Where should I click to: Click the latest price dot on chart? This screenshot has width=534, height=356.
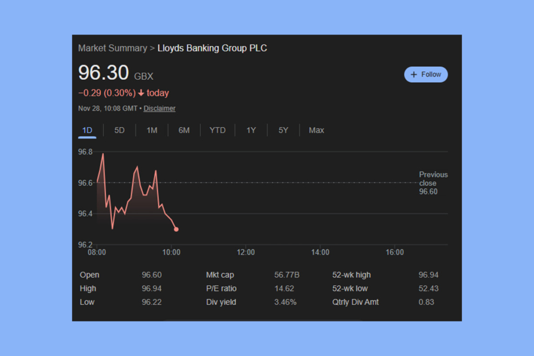point(176,229)
